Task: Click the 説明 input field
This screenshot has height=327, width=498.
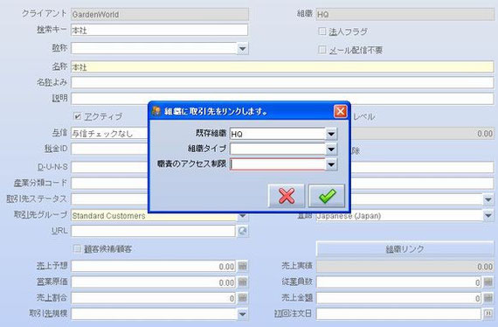Action: (282, 98)
